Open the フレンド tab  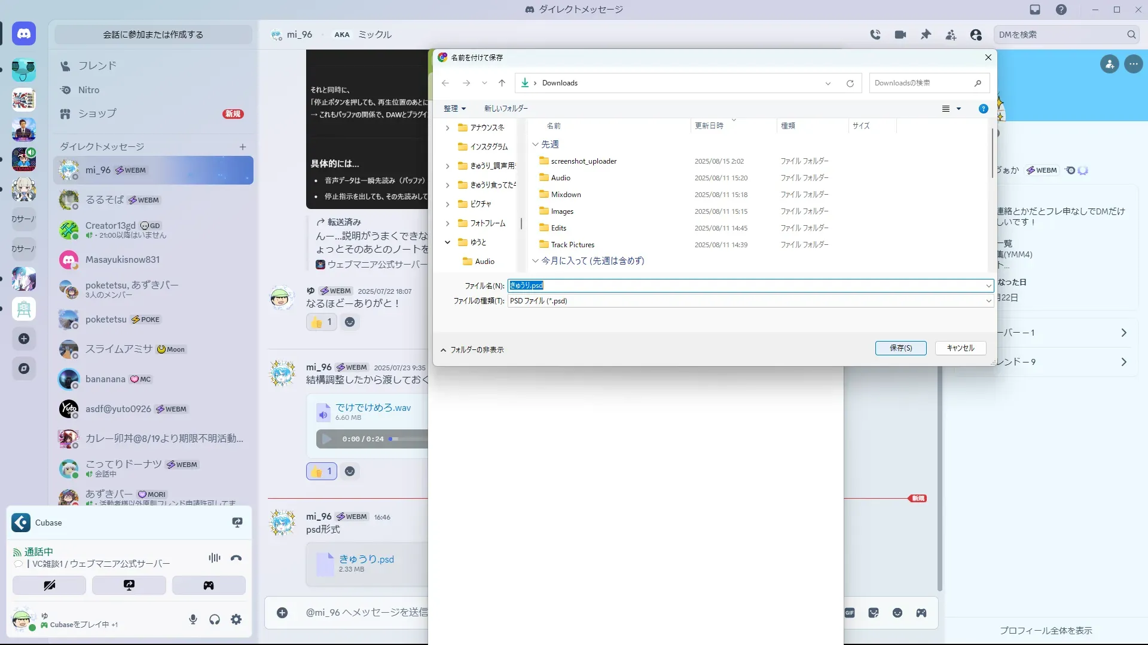pyautogui.click(x=97, y=66)
